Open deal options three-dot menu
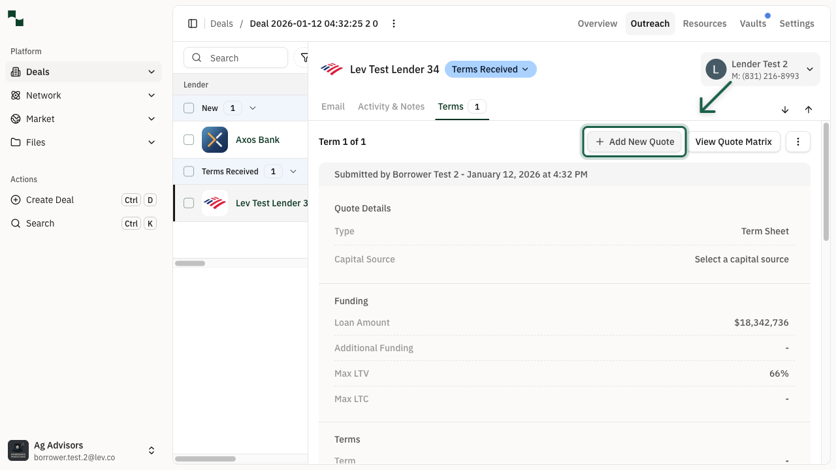 [x=394, y=23]
